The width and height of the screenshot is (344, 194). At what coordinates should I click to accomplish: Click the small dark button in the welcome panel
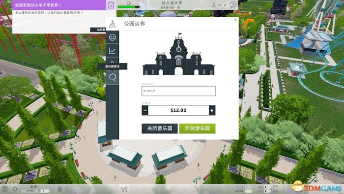click(x=98, y=30)
